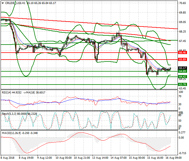Click the red 66.46 price level label
189x161 pixels.
tap(182, 53)
